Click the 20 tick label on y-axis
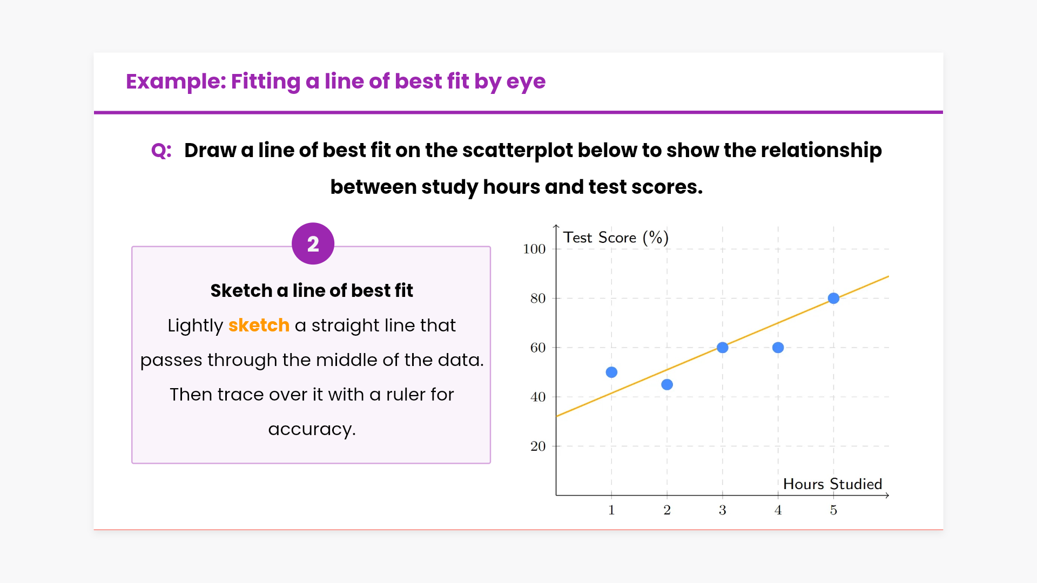 pos(538,446)
